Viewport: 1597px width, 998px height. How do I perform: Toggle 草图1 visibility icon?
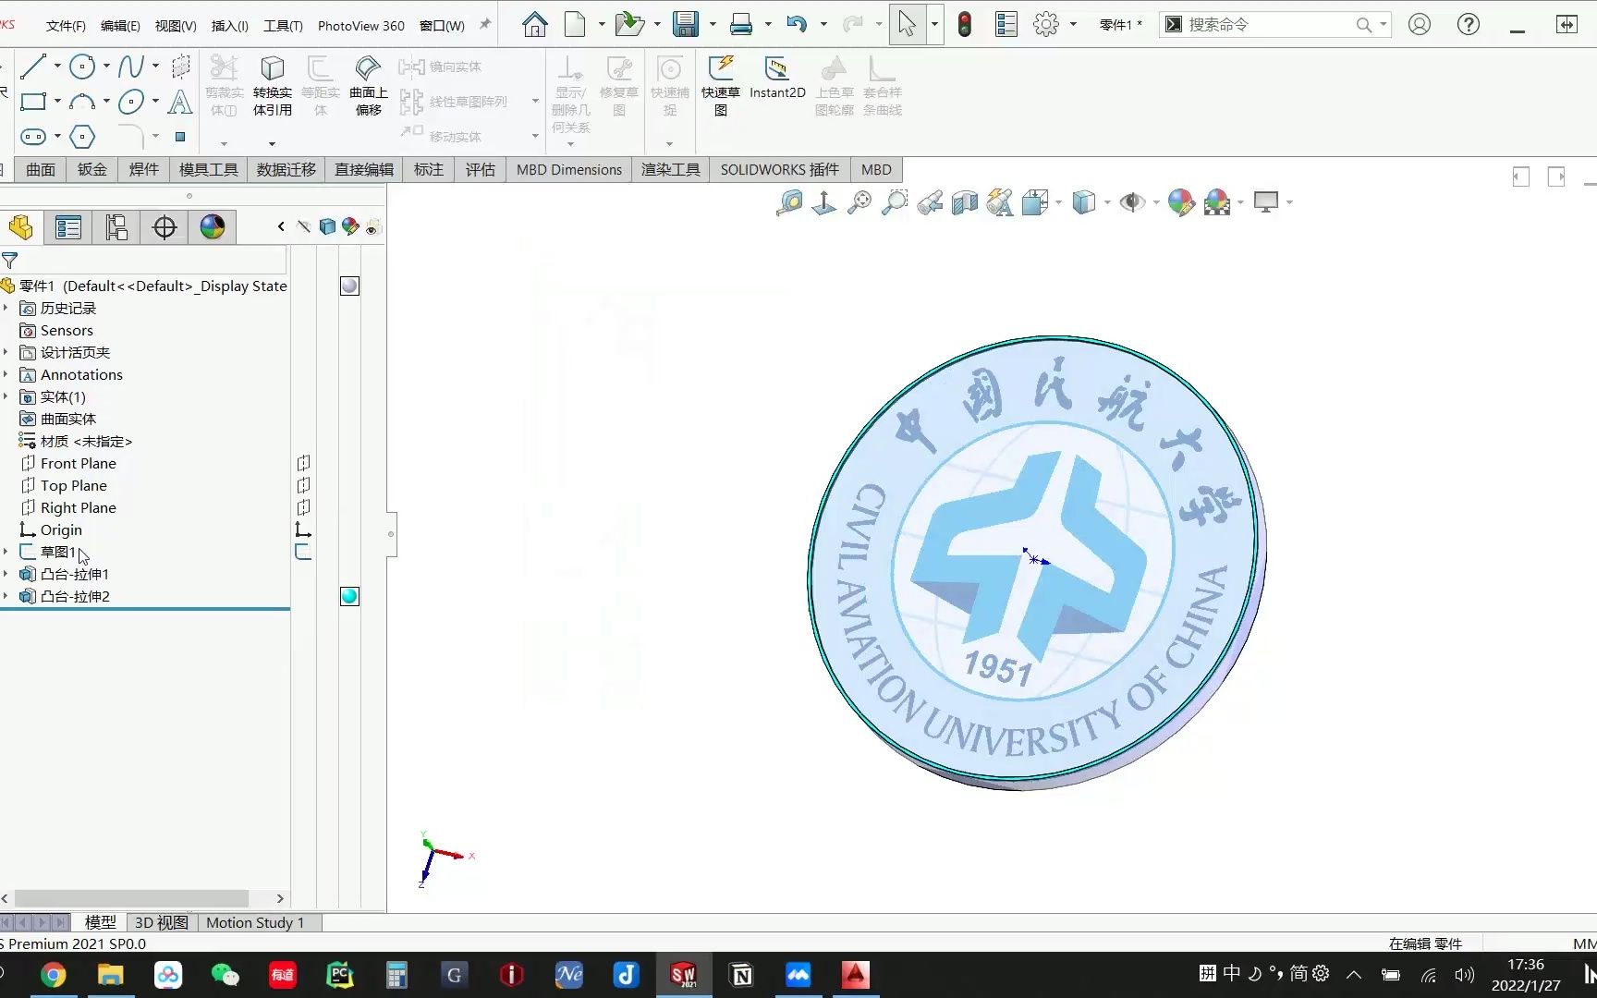coord(303,552)
